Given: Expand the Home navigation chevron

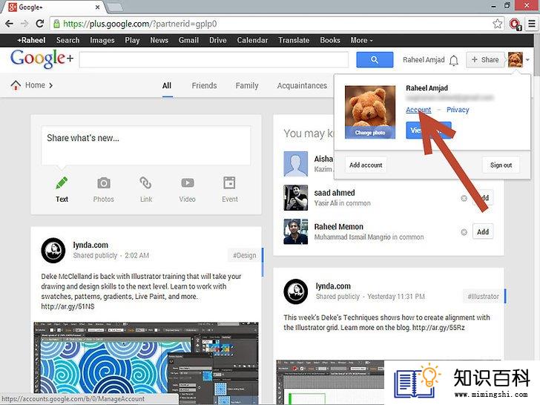Looking at the screenshot, I should [51, 85].
